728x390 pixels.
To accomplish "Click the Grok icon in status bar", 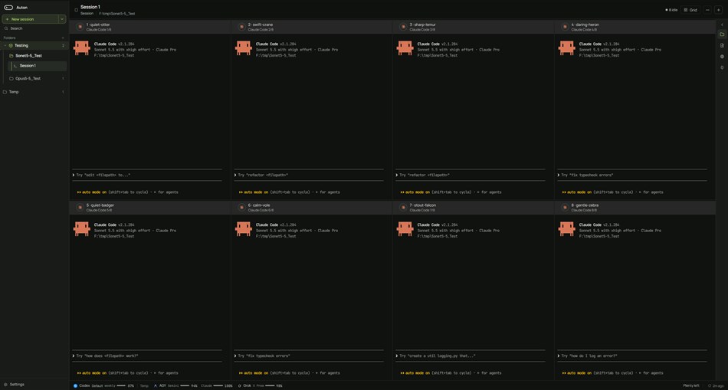I will click(x=240, y=385).
